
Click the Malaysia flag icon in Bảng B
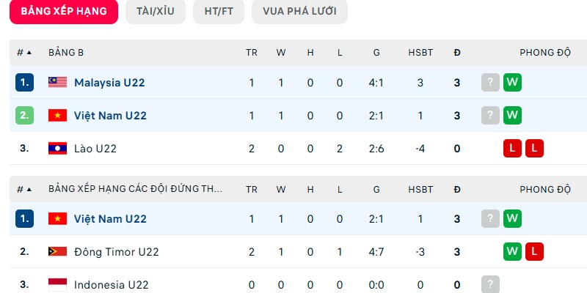(x=57, y=83)
